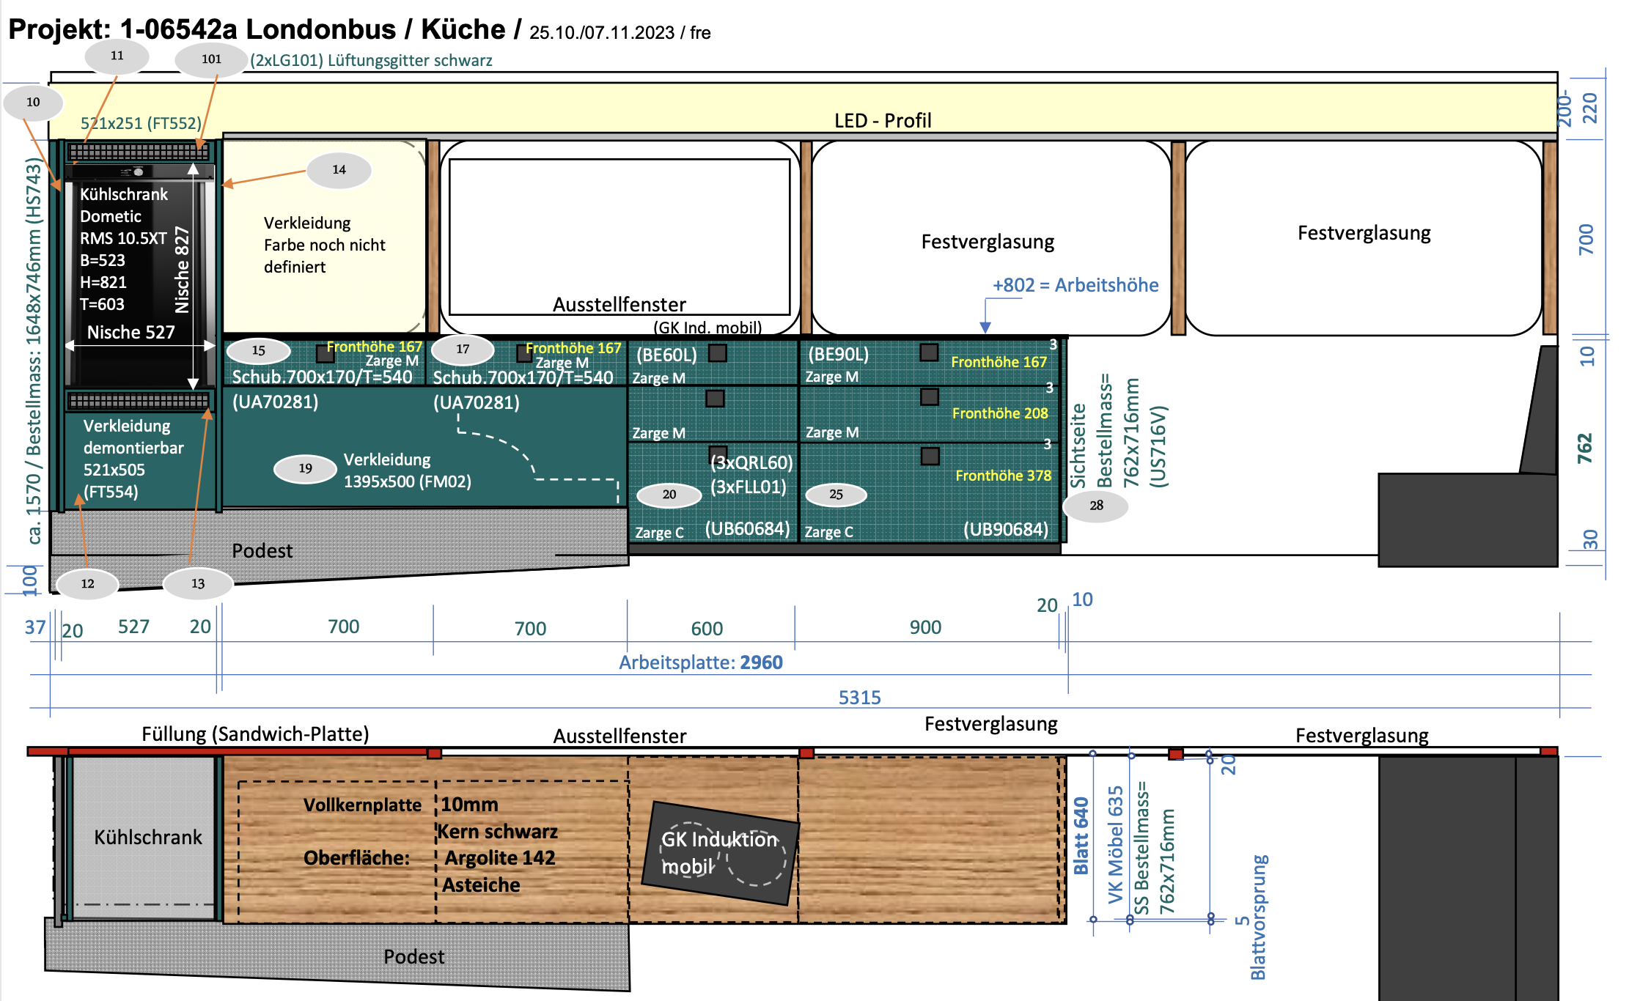Click callout bubble 25 in BE90L cabinet
Image resolution: width=1629 pixels, height=1001 pixels.
(x=836, y=495)
